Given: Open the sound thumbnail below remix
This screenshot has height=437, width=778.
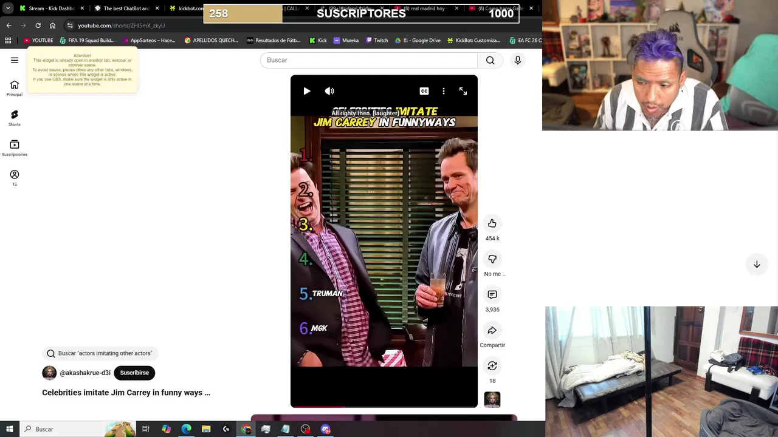Looking at the screenshot, I should [492, 399].
